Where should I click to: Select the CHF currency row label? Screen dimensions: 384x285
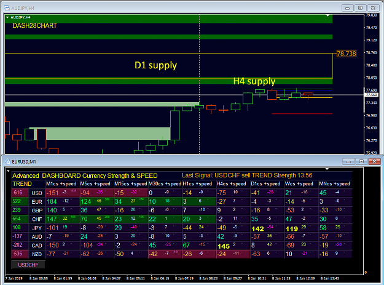(x=37, y=219)
